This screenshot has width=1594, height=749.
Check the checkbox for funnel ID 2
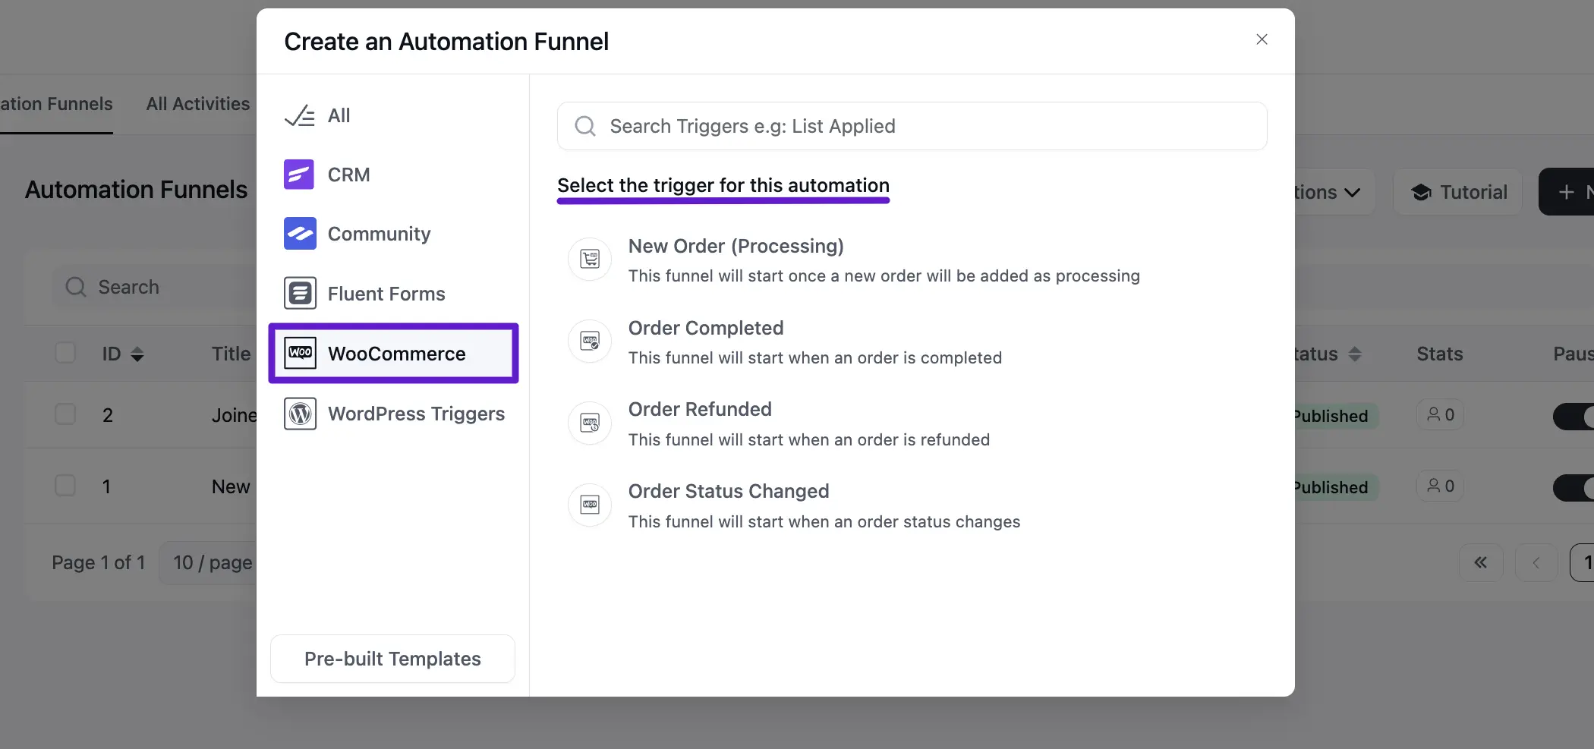(x=65, y=414)
